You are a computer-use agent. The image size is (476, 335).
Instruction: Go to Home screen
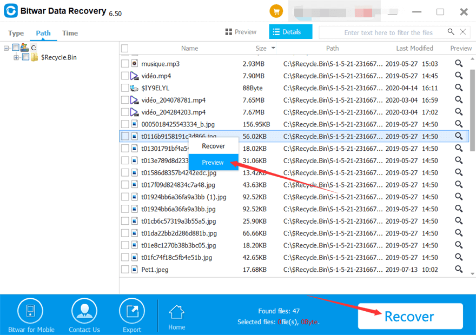coord(177,317)
